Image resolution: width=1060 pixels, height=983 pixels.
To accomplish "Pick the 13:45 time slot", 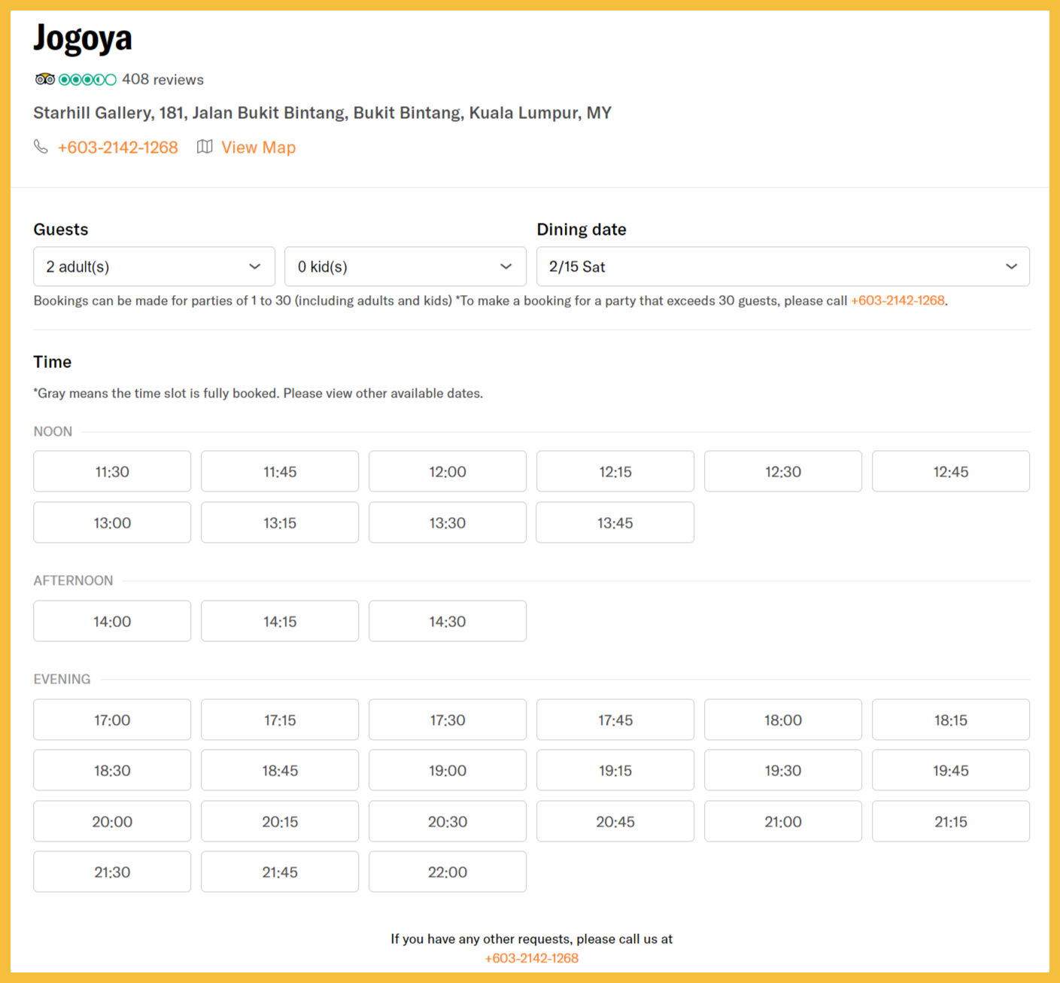I will click(x=615, y=523).
